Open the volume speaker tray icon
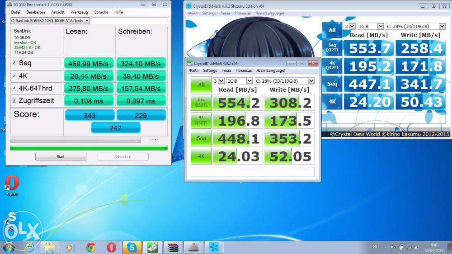452x254 pixels. click(x=417, y=247)
